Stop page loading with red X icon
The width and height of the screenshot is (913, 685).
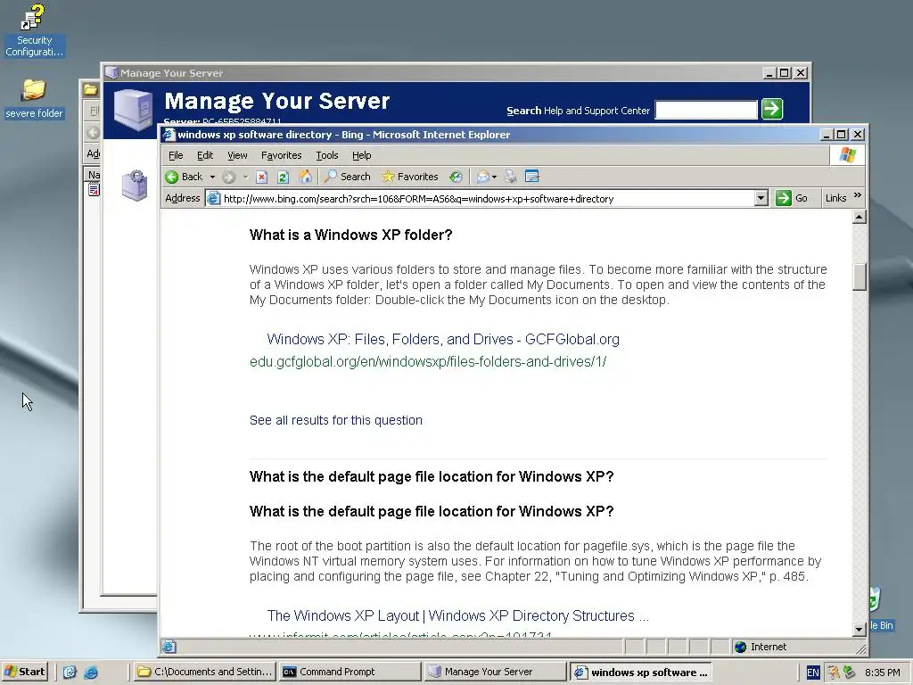(x=261, y=177)
